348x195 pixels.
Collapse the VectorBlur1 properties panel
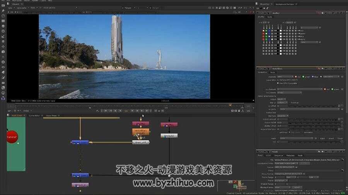click(258, 69)
